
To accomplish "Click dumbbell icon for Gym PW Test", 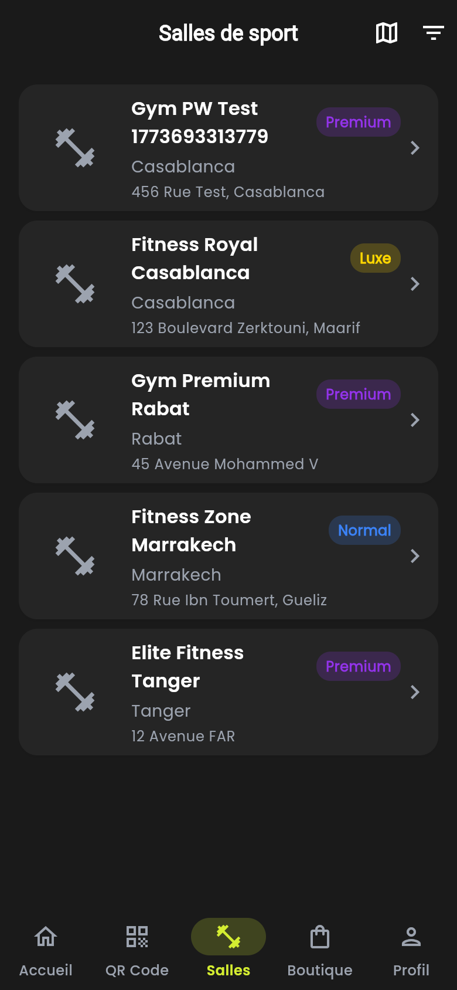I will pos(75,148).
